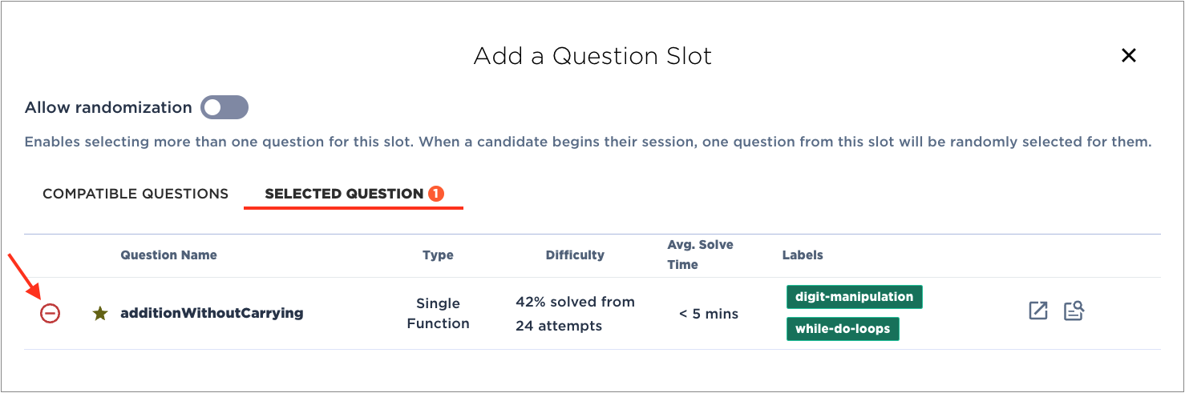Screen dimensions: 1185x393
Task: Remove additionWithoutCarrying using the red minus icon
Action: (x=50, y=314)
